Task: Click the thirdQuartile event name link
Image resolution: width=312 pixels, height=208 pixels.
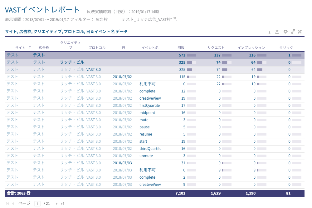Action: [x=150, y=149]
